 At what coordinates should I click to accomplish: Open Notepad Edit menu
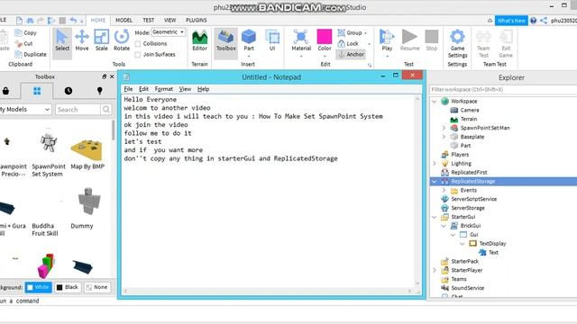(143, 89)
